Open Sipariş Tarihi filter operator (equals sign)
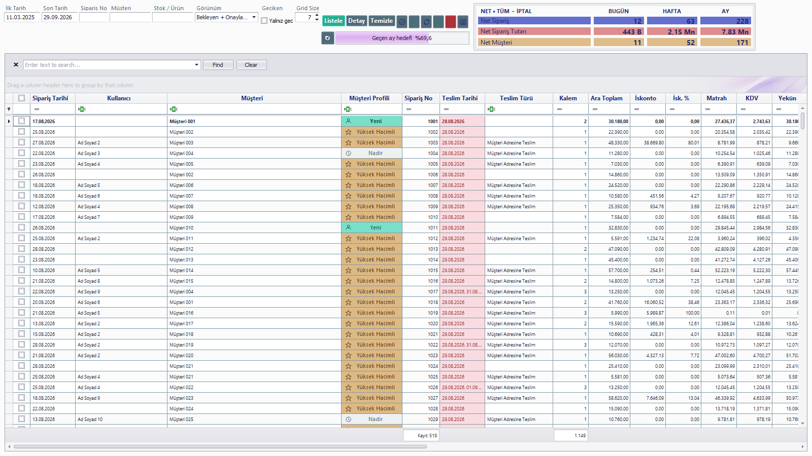This screenshot has height=456, width=812. coord(37,109)
